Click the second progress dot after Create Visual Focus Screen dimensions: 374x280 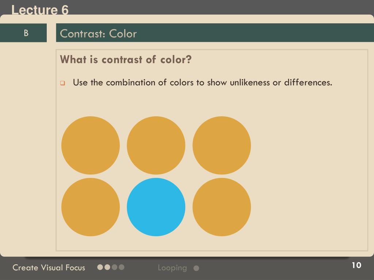107,267
